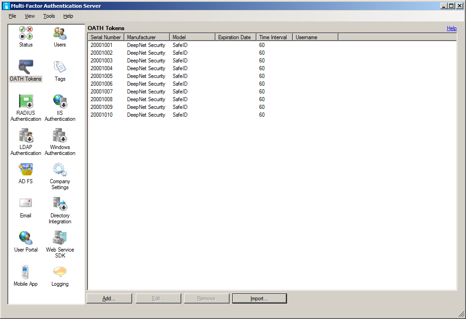
Task: Open the AD FS section
Action: pyautogui.click(x=26, y=170)
